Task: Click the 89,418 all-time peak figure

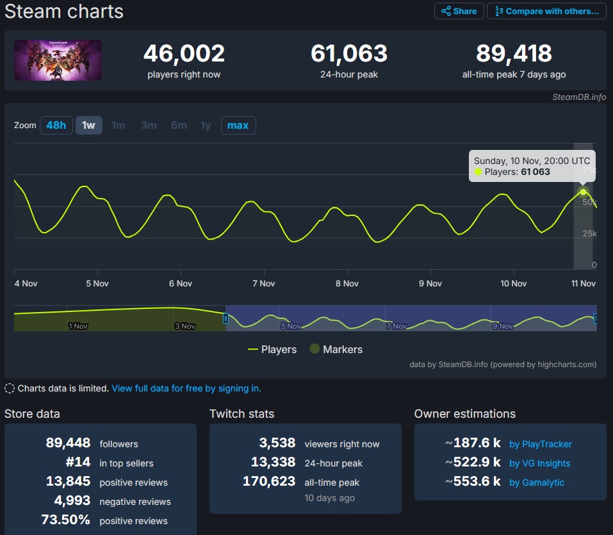Action: (514, 53)
